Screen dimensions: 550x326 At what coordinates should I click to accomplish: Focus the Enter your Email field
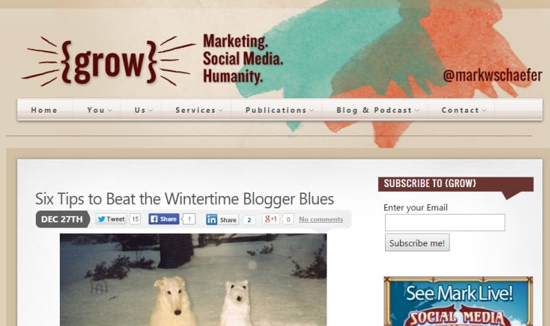point(445,222)
